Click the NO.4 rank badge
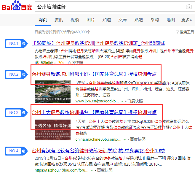 tap(16, 151)
